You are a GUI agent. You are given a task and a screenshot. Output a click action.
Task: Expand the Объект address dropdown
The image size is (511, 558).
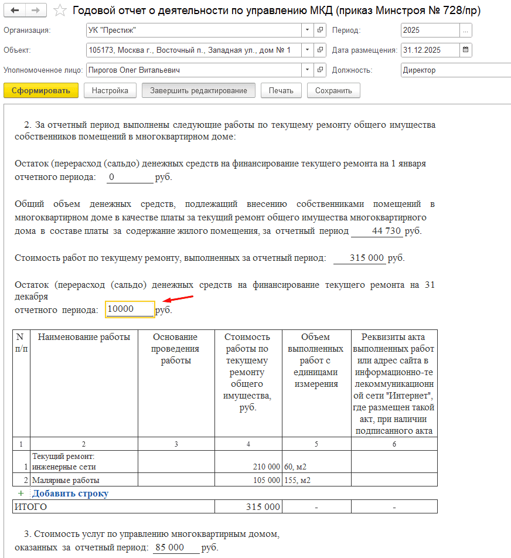(x=308, y=50)
